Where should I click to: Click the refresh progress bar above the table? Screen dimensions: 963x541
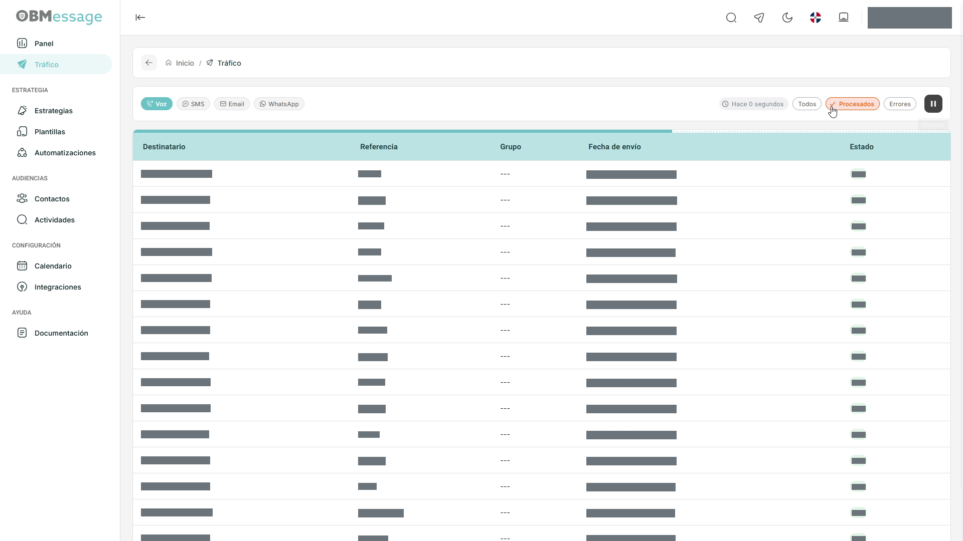click(x=542, y=131)
